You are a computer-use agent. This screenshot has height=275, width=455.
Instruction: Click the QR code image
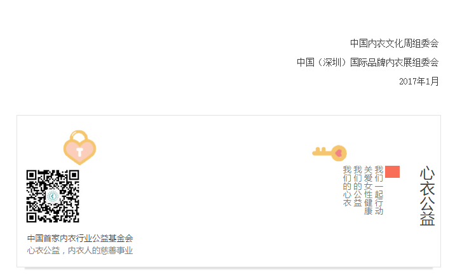(53, 196)
